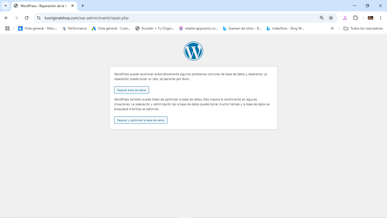The image size is (387, 218).
Task: Open IndexNow - Bing W... bookmark
Action: tap(285, 28)
